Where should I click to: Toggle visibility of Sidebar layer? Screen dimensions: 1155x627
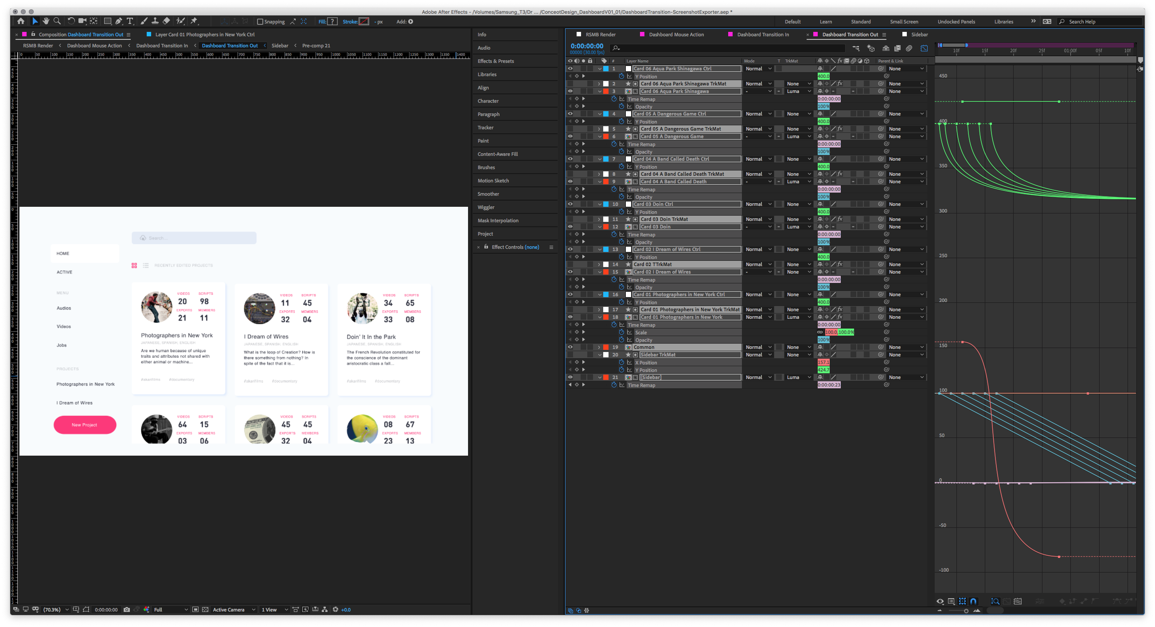pos(570,377)
